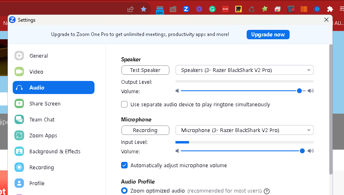This screenshot has height=195, width=344.
Task: Click the speaker maximum volume icon
Action: (x=310, y=91)
